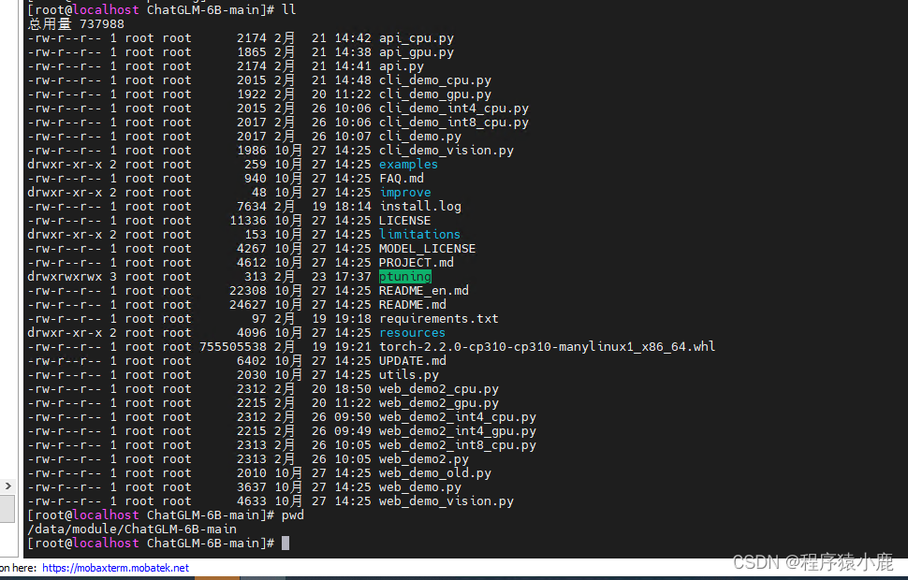Select the web_demo_vision.py filename
Screen dimensions: 908x580
[446, 501]
